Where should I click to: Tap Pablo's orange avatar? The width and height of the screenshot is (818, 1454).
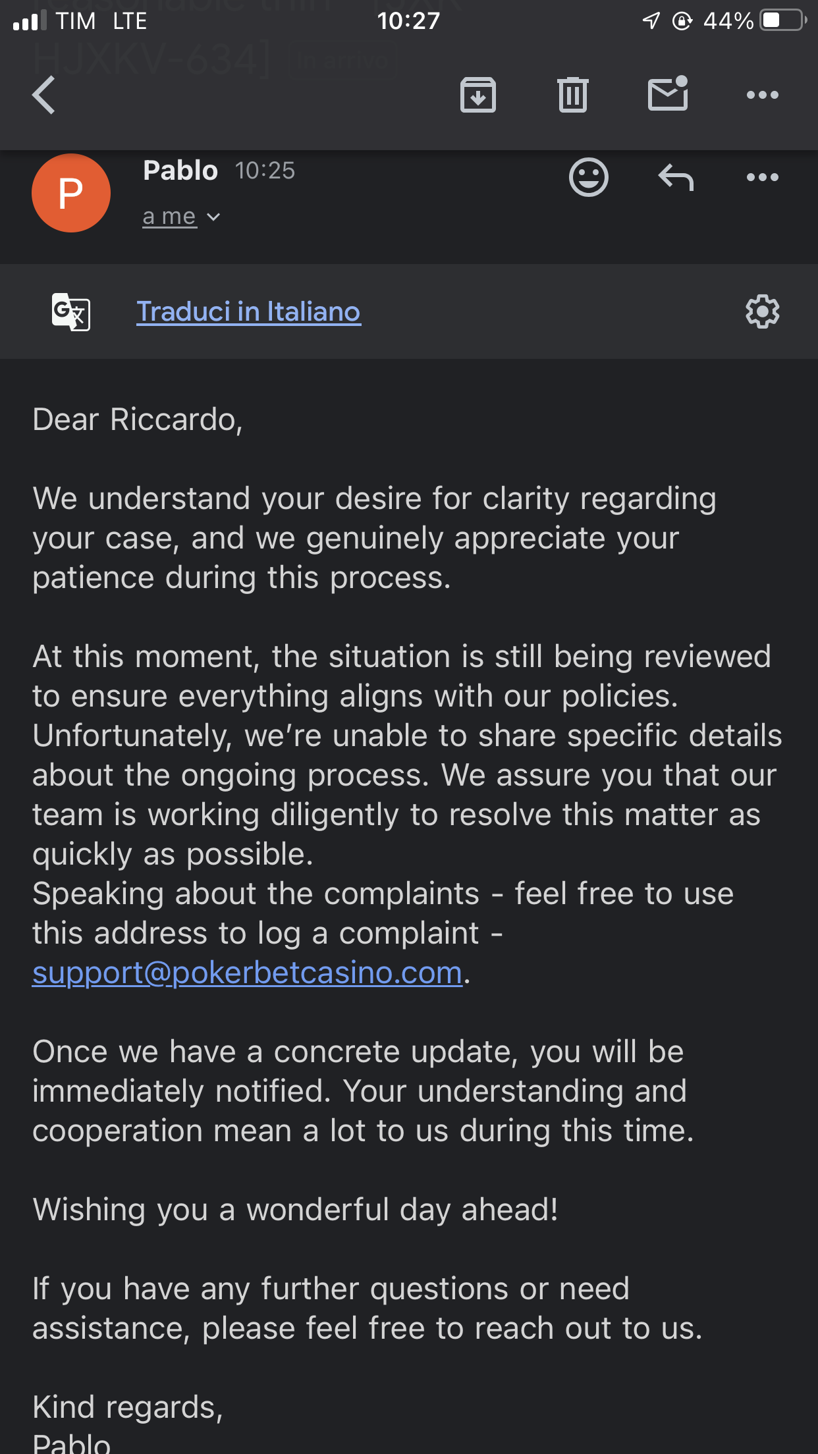(71, 193)
